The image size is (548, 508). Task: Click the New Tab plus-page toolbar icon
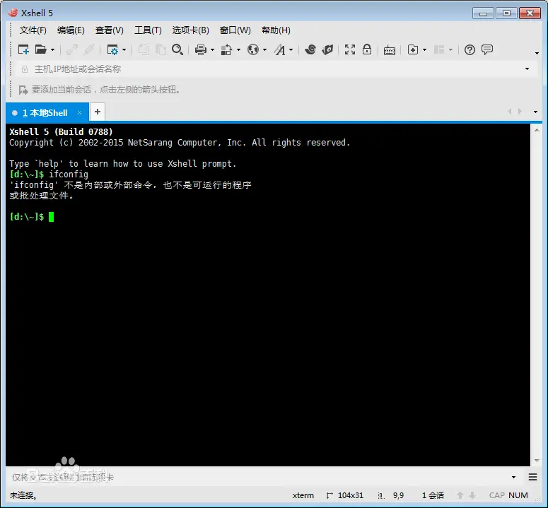coord(413,49)
